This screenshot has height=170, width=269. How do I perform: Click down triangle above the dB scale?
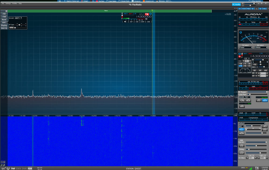[x=236, y=11]
